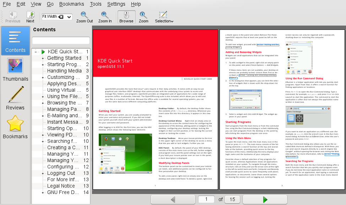The height and width of the screenshot is (205, 346).
Task: Expand the Starting Programs tree entry
Action: [x=43, y=65]
